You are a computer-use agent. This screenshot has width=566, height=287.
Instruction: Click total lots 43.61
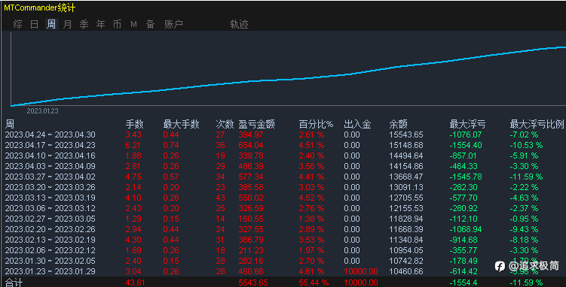(135, 282)
